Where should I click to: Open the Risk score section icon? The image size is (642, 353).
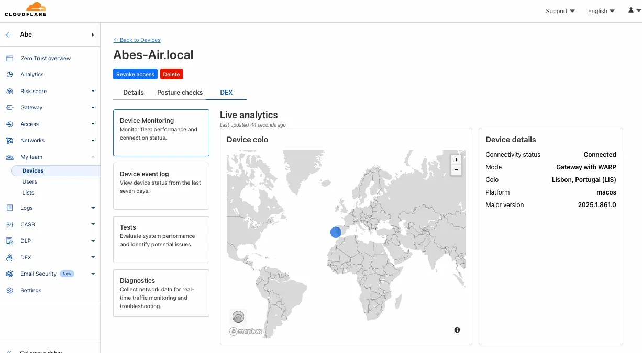click(9, 91)
